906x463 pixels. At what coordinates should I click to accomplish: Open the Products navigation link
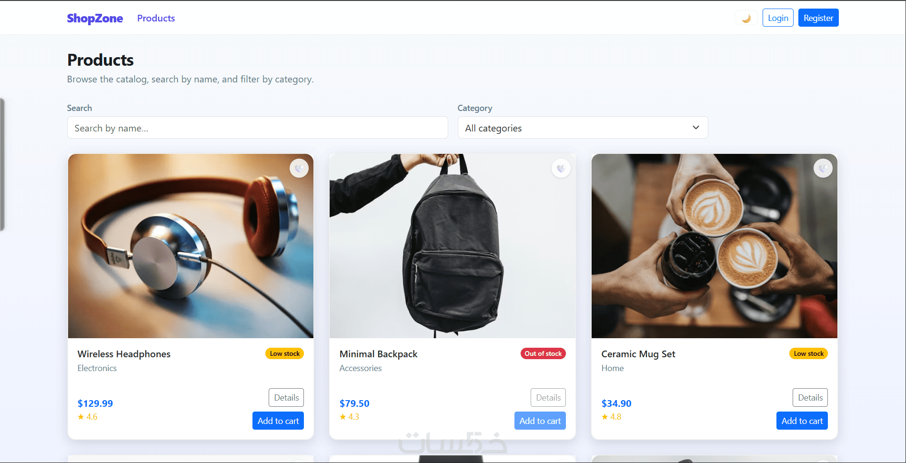(156, 18)
